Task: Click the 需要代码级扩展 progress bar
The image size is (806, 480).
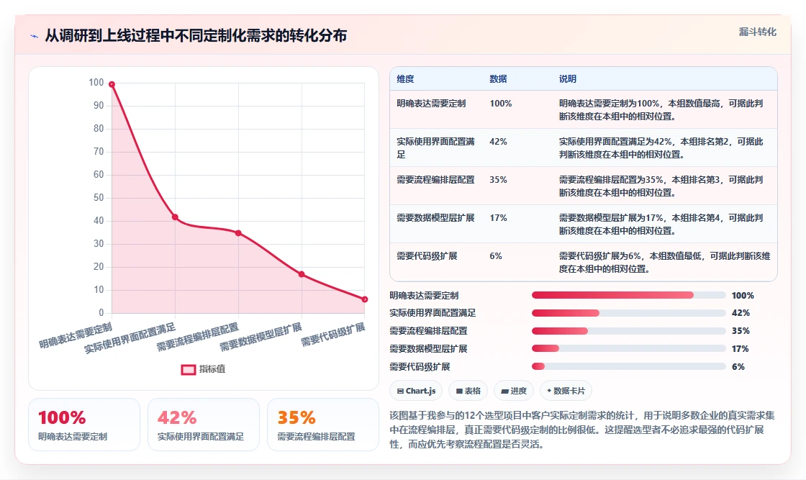Action: click(629, 367)
